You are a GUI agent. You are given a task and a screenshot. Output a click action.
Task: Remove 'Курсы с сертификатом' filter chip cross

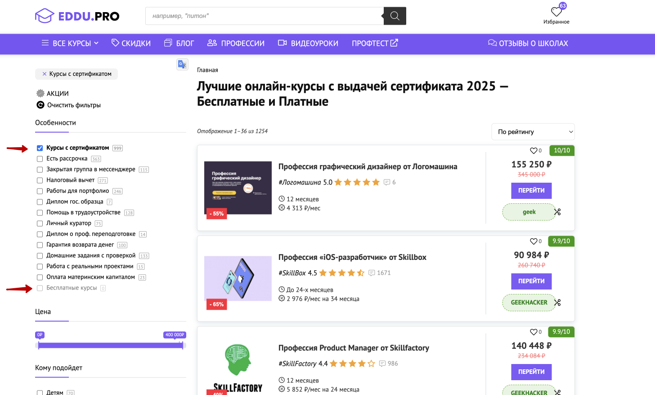(x=44, y=74)
